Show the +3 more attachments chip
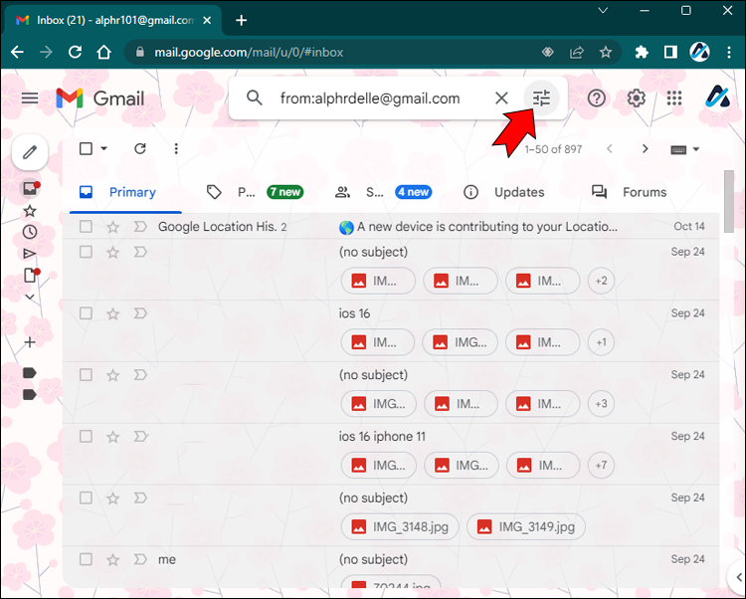746x599 pixels. (601, 404)
